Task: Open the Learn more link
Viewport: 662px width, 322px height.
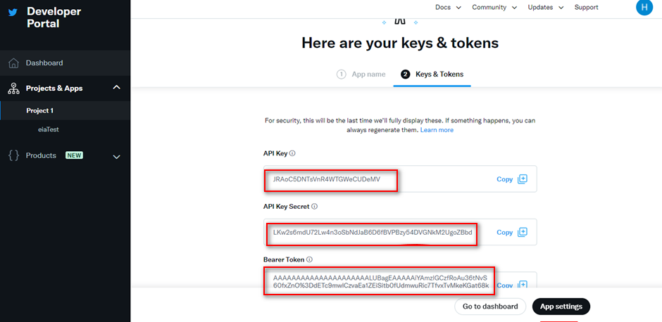Action: click(x=437, y=130)
